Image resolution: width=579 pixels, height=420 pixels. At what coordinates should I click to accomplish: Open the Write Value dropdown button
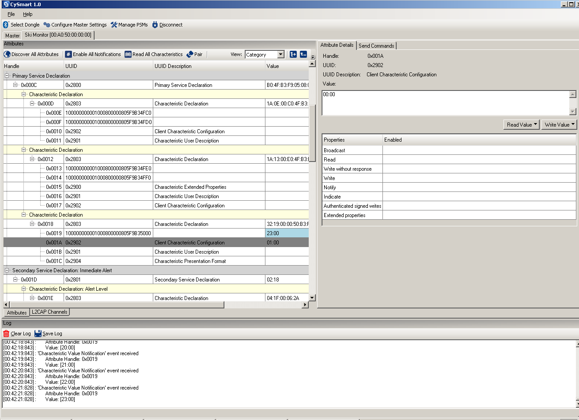tap(559, 124)
